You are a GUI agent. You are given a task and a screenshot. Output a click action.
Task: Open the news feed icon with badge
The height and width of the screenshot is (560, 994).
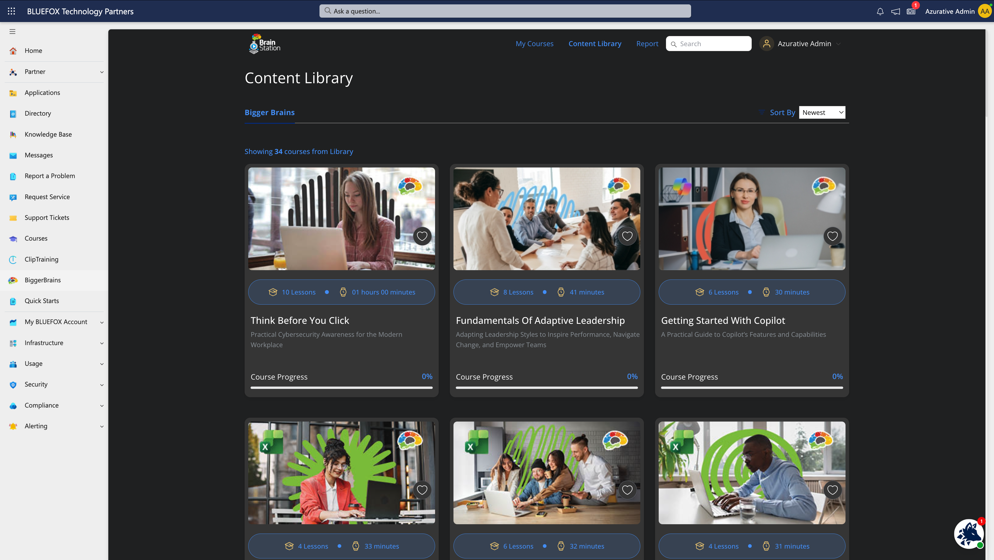(911, 12)
